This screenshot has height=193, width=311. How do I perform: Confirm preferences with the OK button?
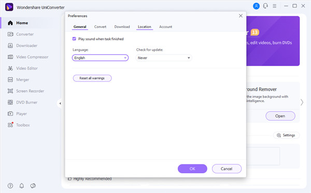pyautogui.click(x=192, y=169)
